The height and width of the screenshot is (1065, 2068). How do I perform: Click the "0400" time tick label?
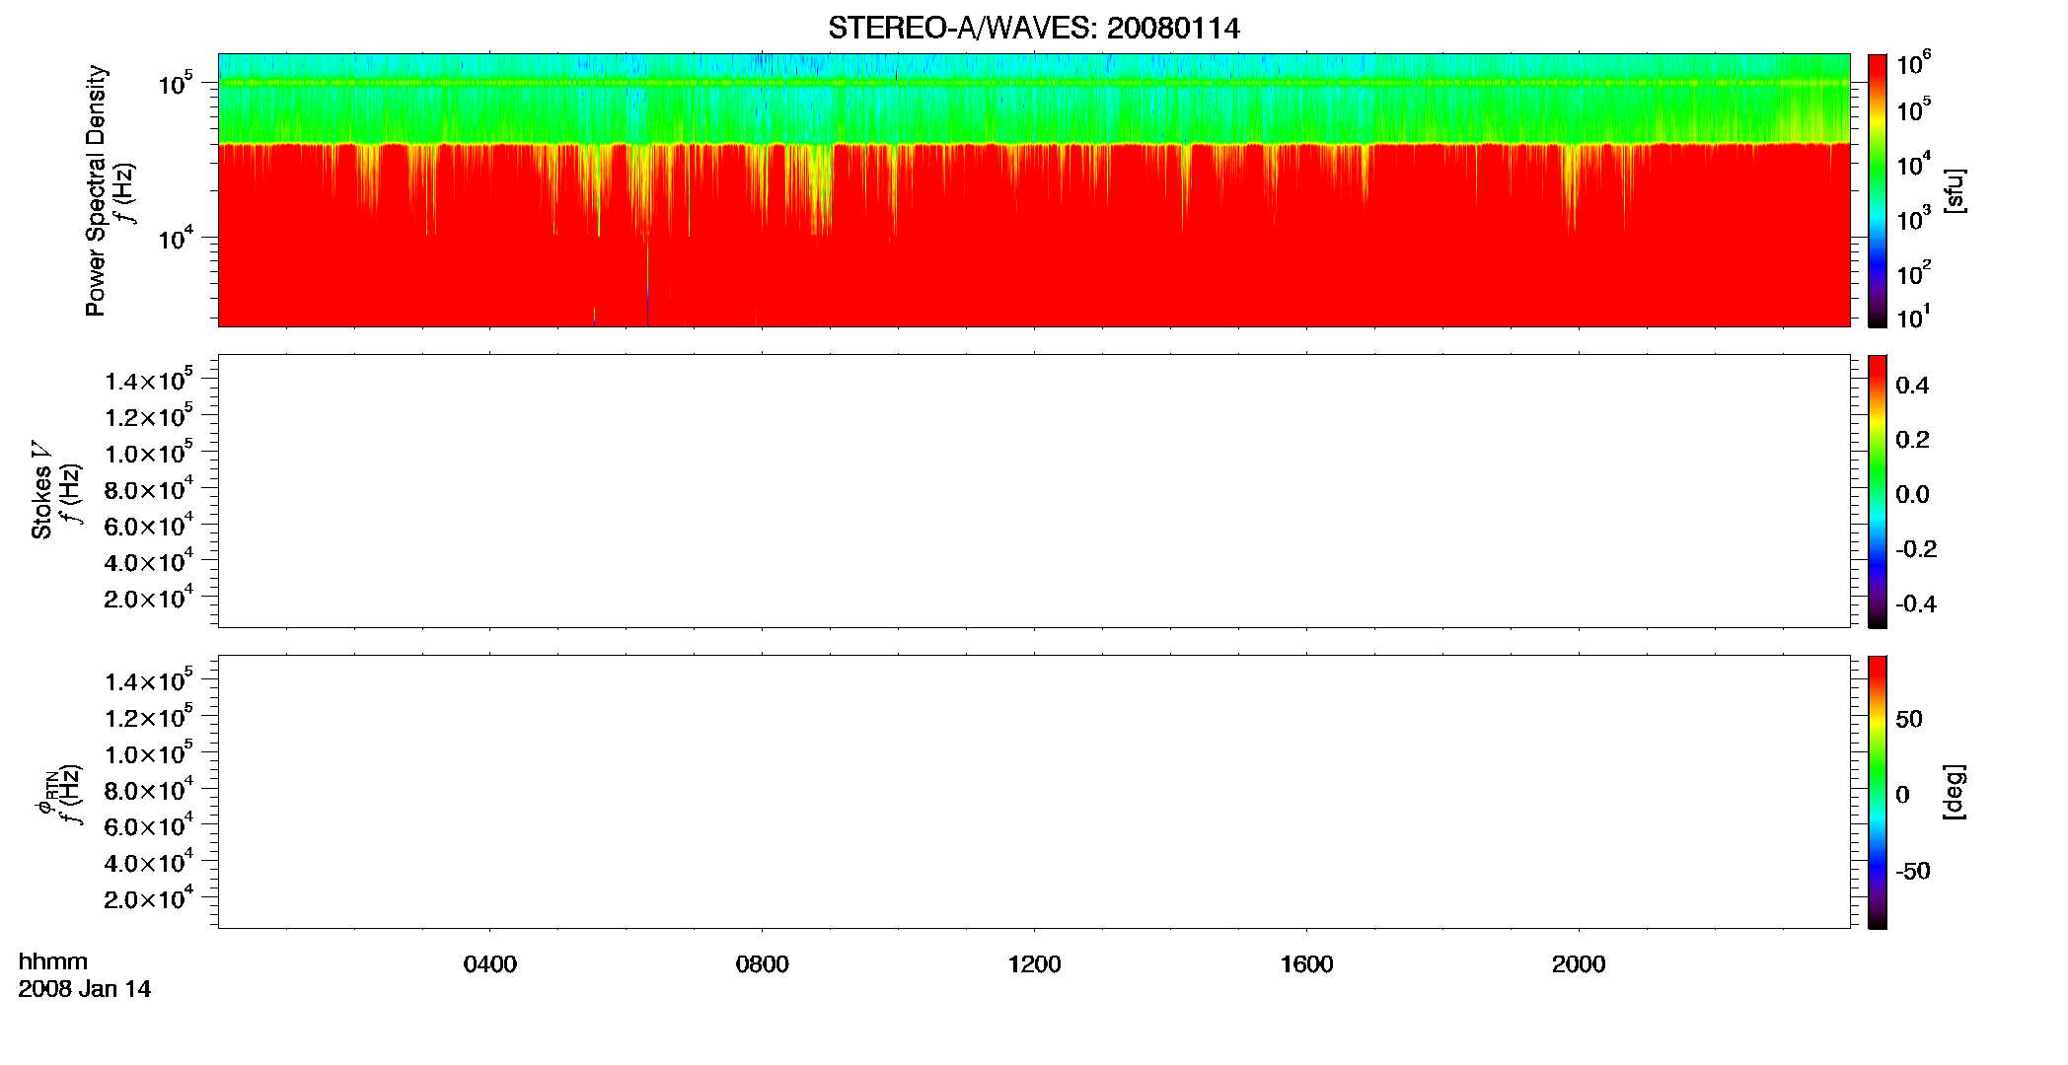tap(490, 964)
